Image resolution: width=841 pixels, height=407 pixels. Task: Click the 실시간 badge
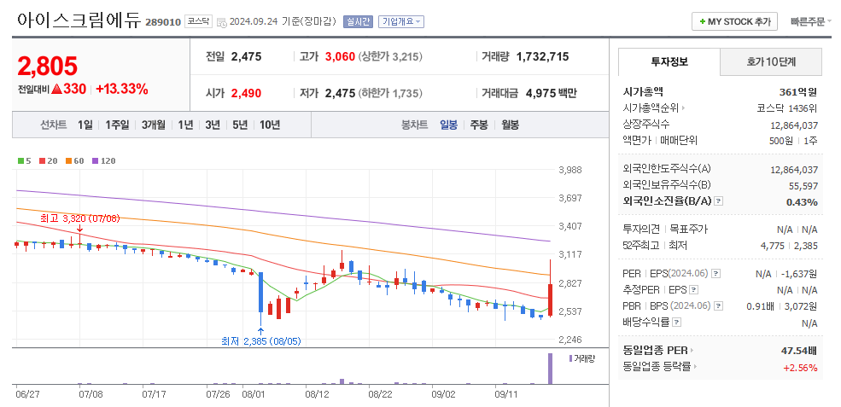click(x=358, y=21)
